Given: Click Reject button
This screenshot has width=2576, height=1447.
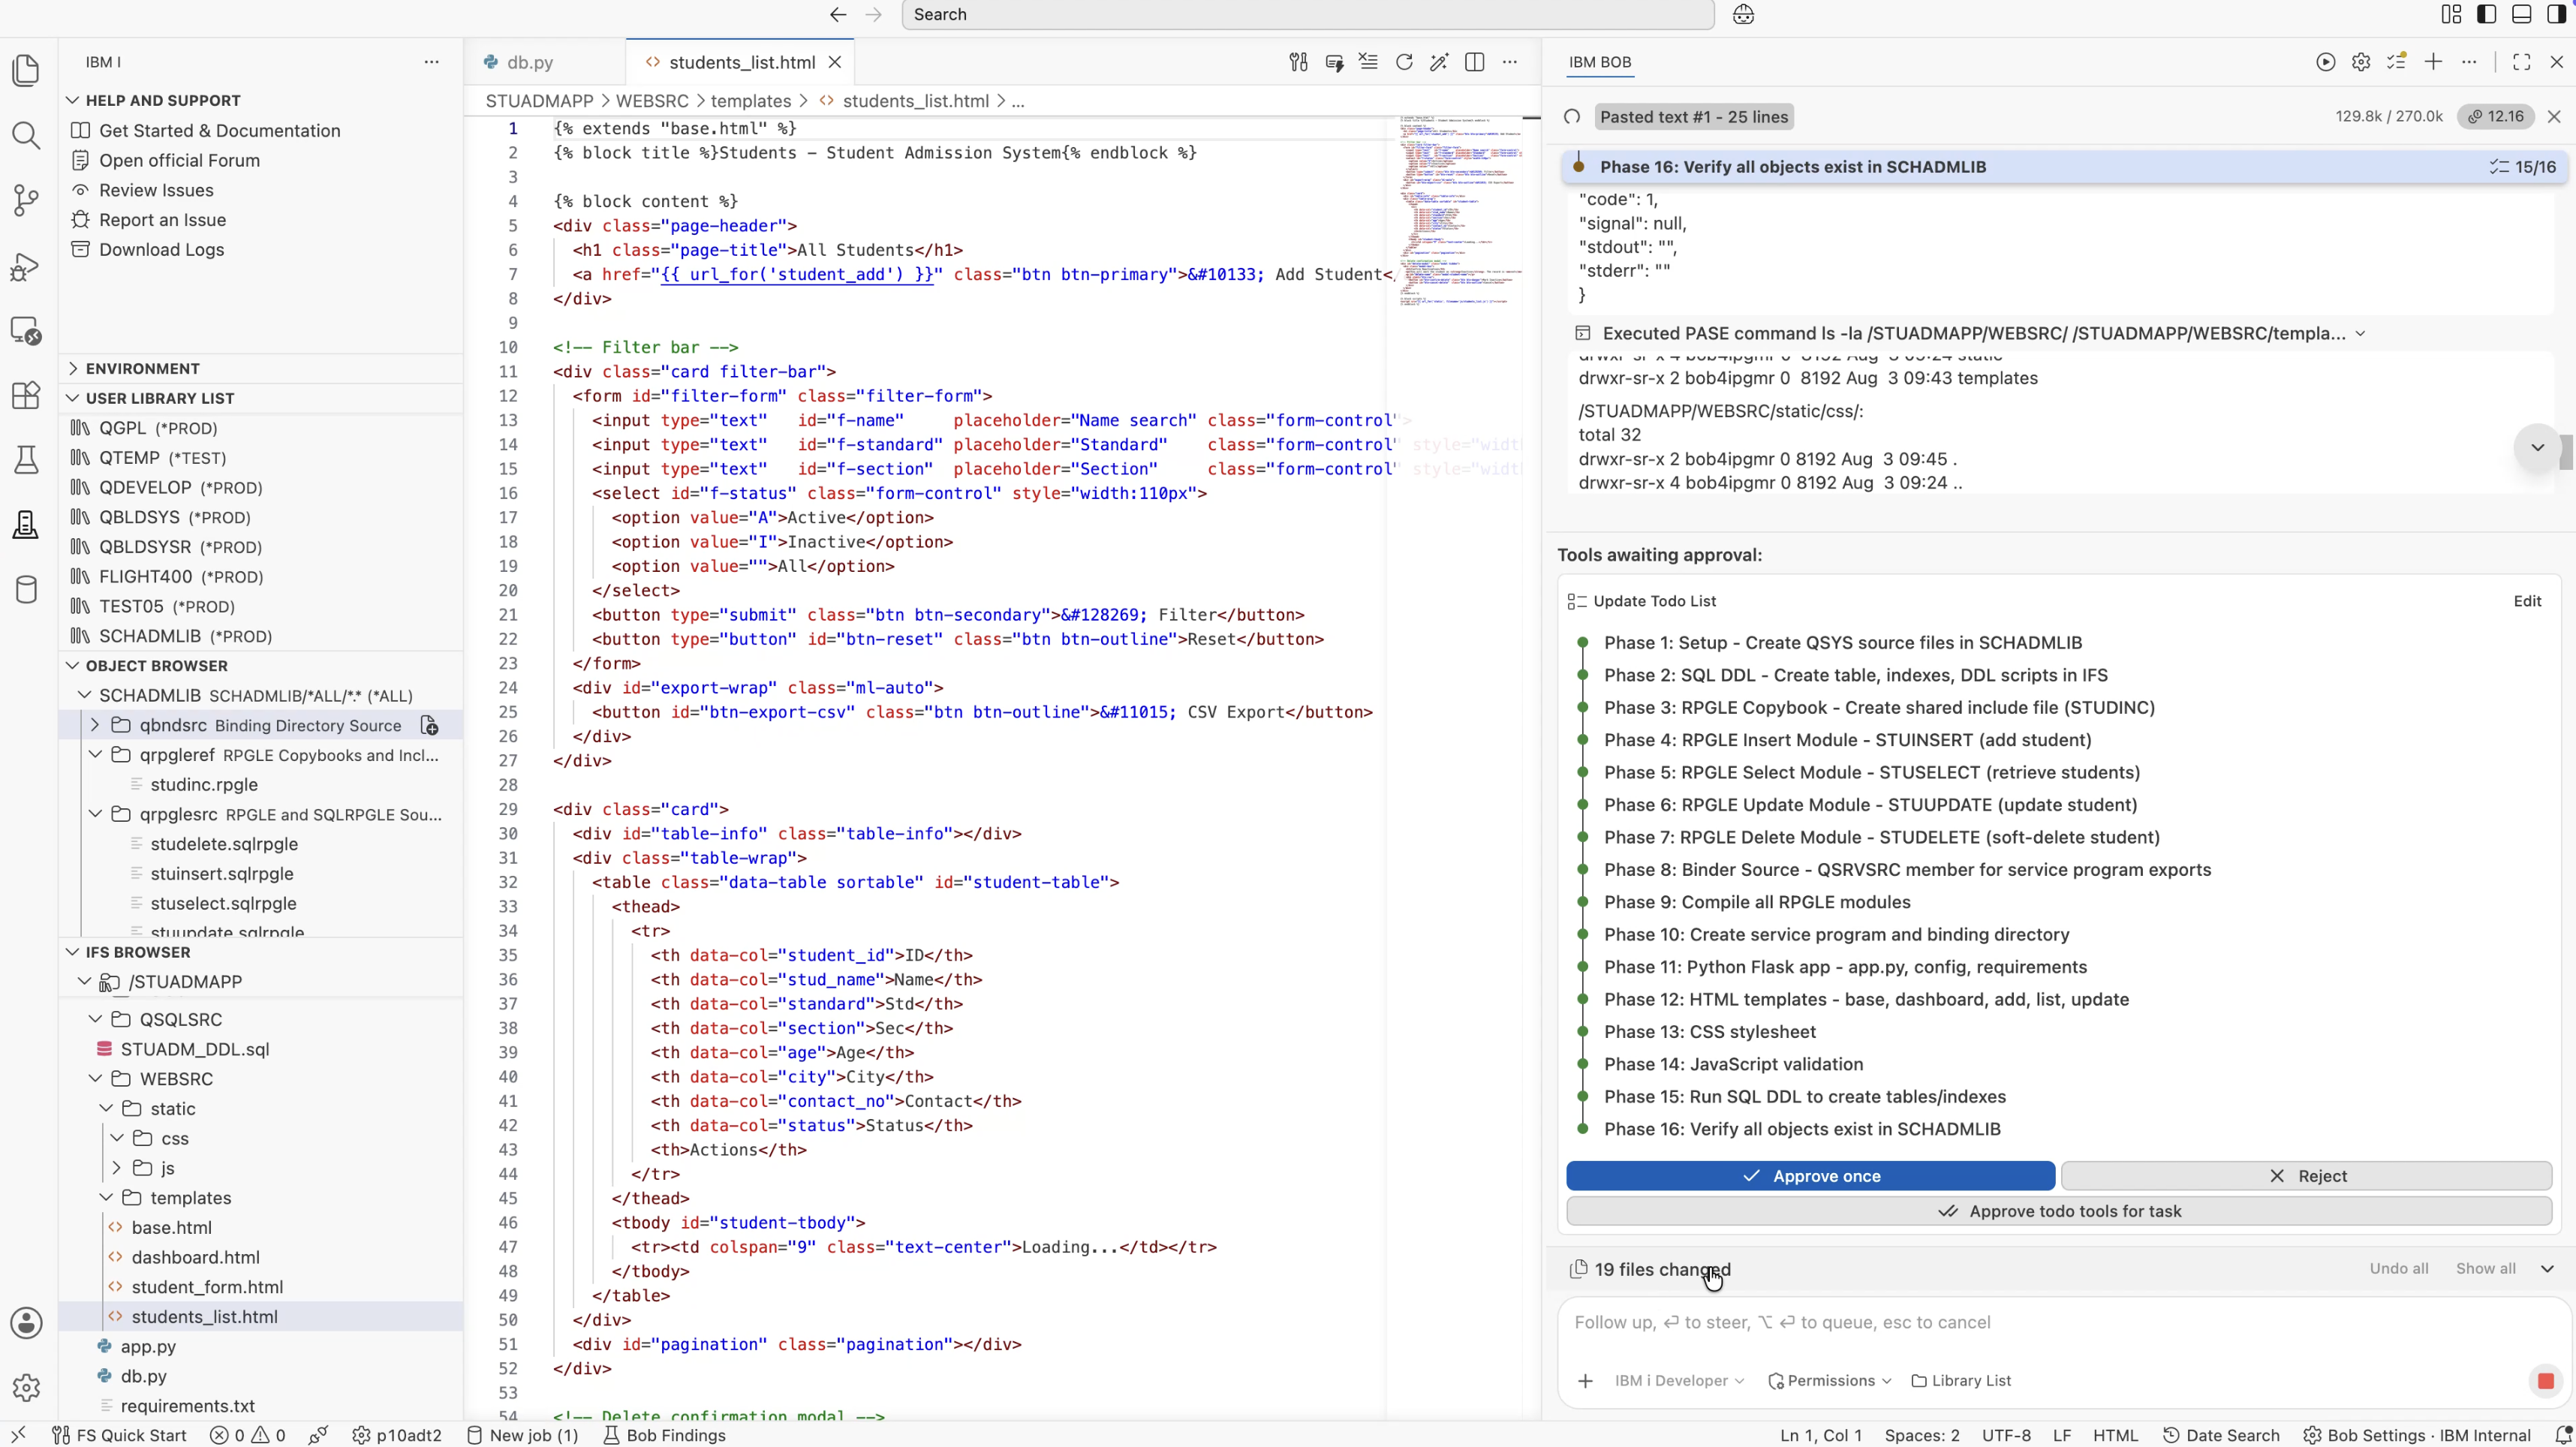Looking at the screenshot, I should coord(2306,1176).
